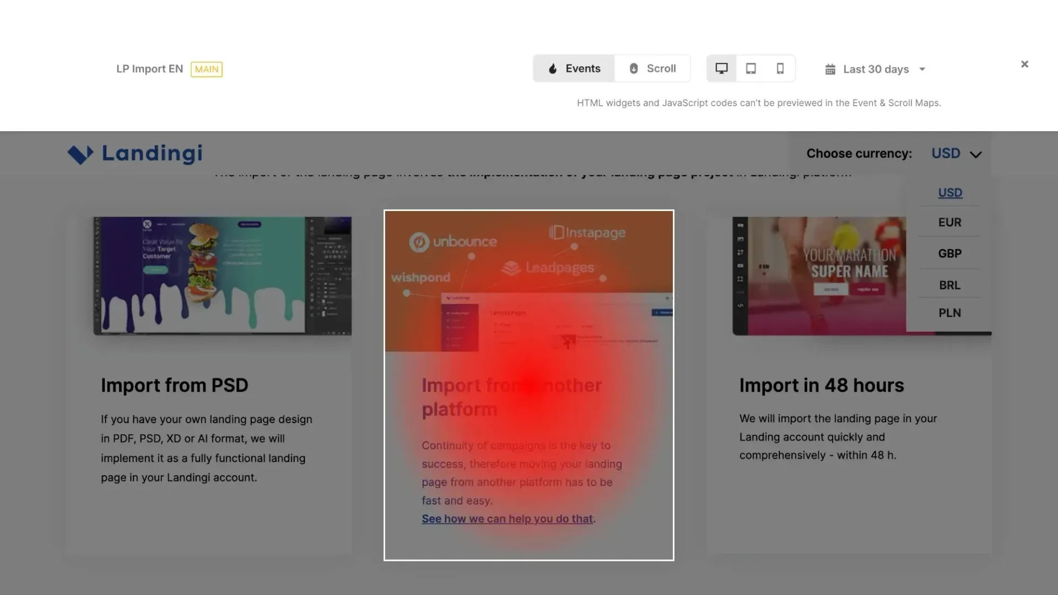1058x595 pixels.
Task: Click the calendar icon beside date range
Action: 830,69
